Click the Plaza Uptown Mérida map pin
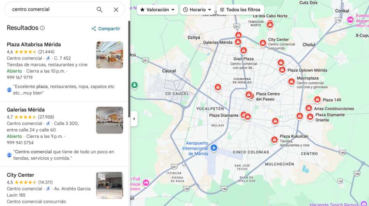369x206 pixels. [282, 70]
